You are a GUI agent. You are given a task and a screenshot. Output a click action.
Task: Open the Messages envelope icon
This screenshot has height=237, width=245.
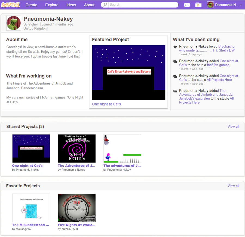(187, 5)
